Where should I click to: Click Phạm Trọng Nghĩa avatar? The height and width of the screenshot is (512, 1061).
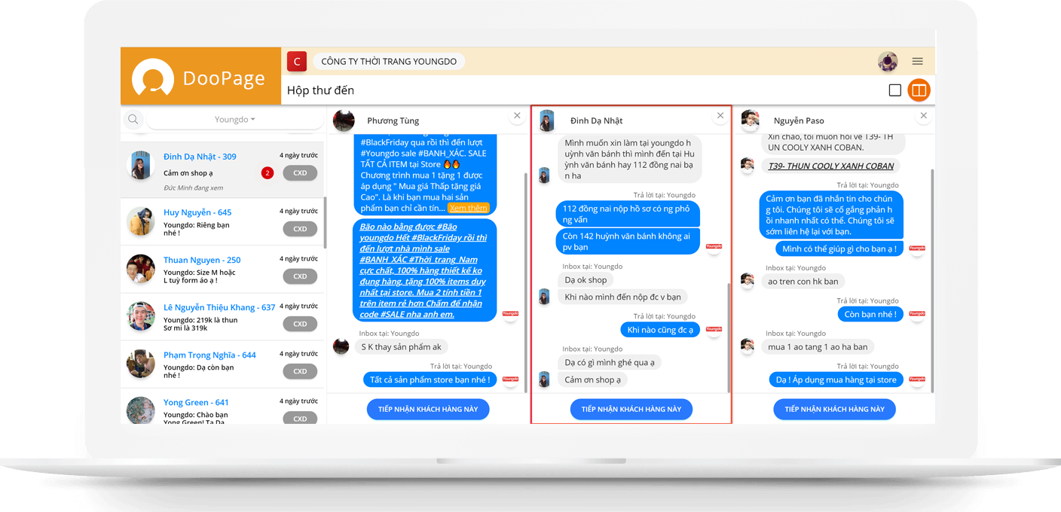[x=141, y=364]
